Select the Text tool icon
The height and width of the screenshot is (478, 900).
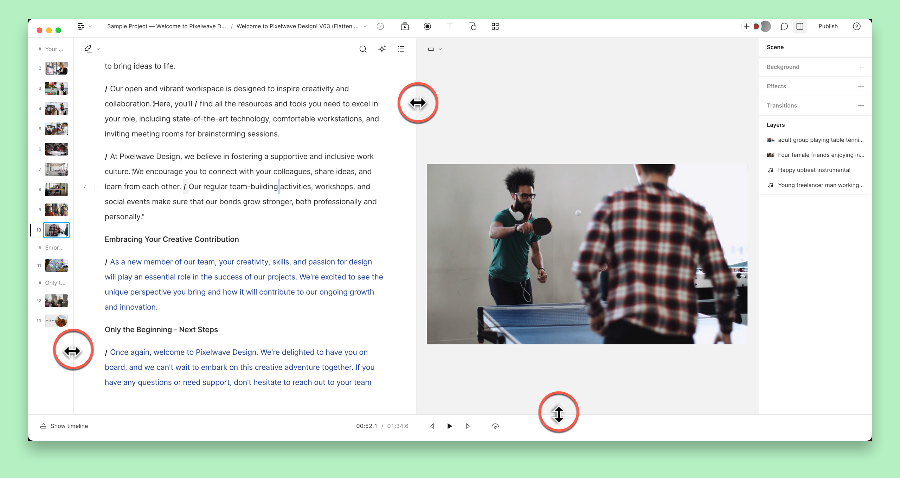pos(450,26)
